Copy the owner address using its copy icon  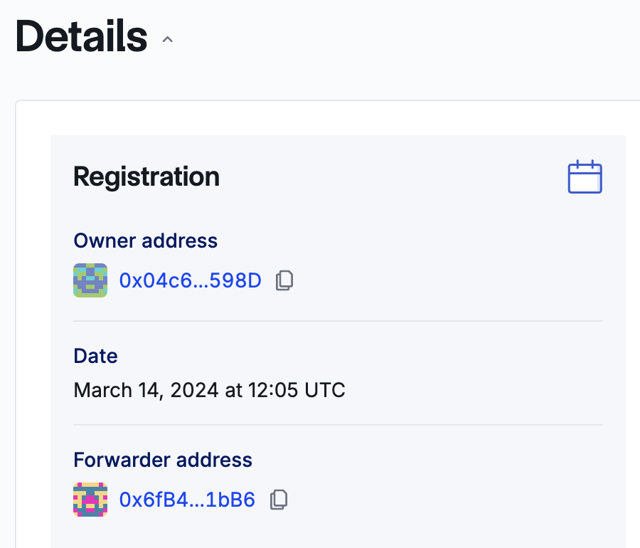click(x=284, y=280)
